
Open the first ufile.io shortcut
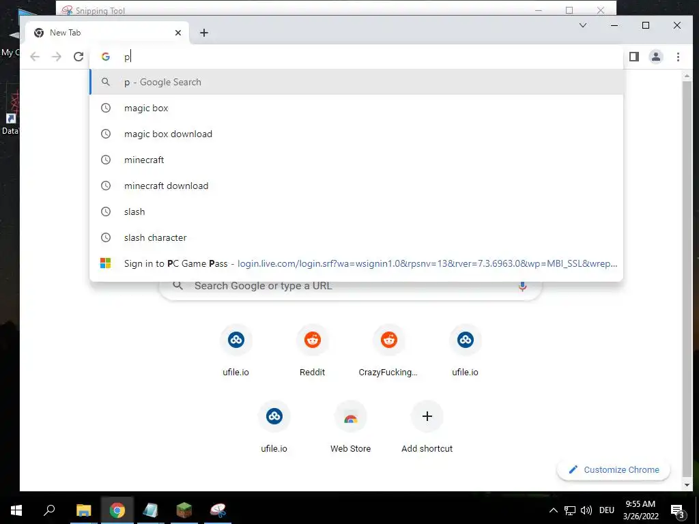click(236, 351)
